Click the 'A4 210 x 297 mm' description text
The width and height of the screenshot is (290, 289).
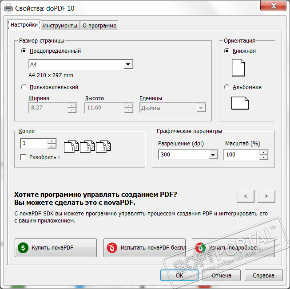(51, 75)
